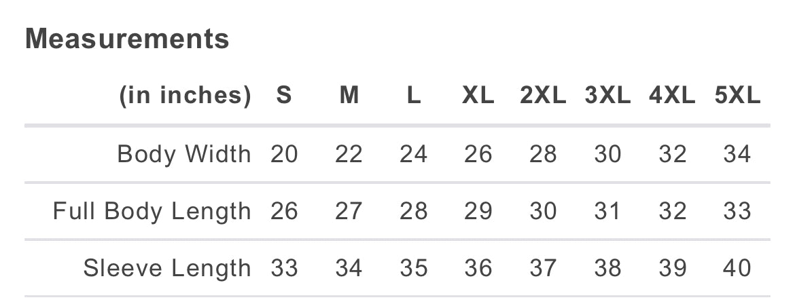The image size is (795, 302).
Task: Select Sleeve Length value 35 for L
Action: [414, 268]
